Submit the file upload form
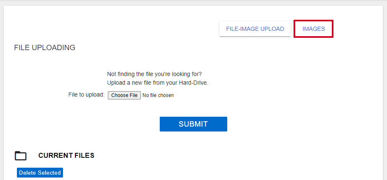Screen dimensions: 387x180 point(193,124)
